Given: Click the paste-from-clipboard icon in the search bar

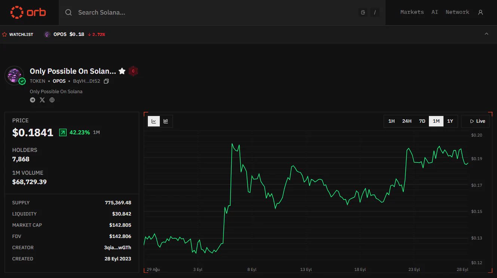Looking at the screenshot, I should click(363, 12).
